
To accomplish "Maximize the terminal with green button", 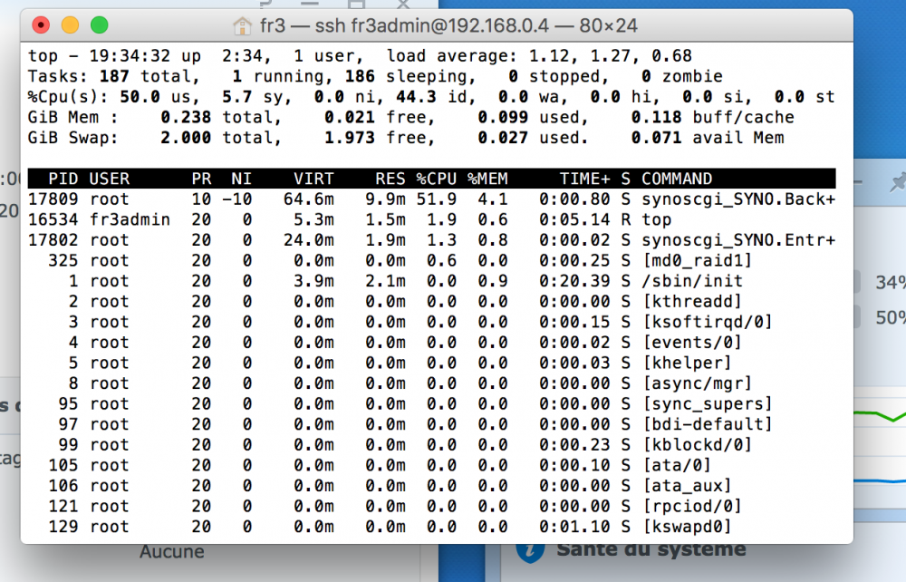I will (x=100, y=24).
